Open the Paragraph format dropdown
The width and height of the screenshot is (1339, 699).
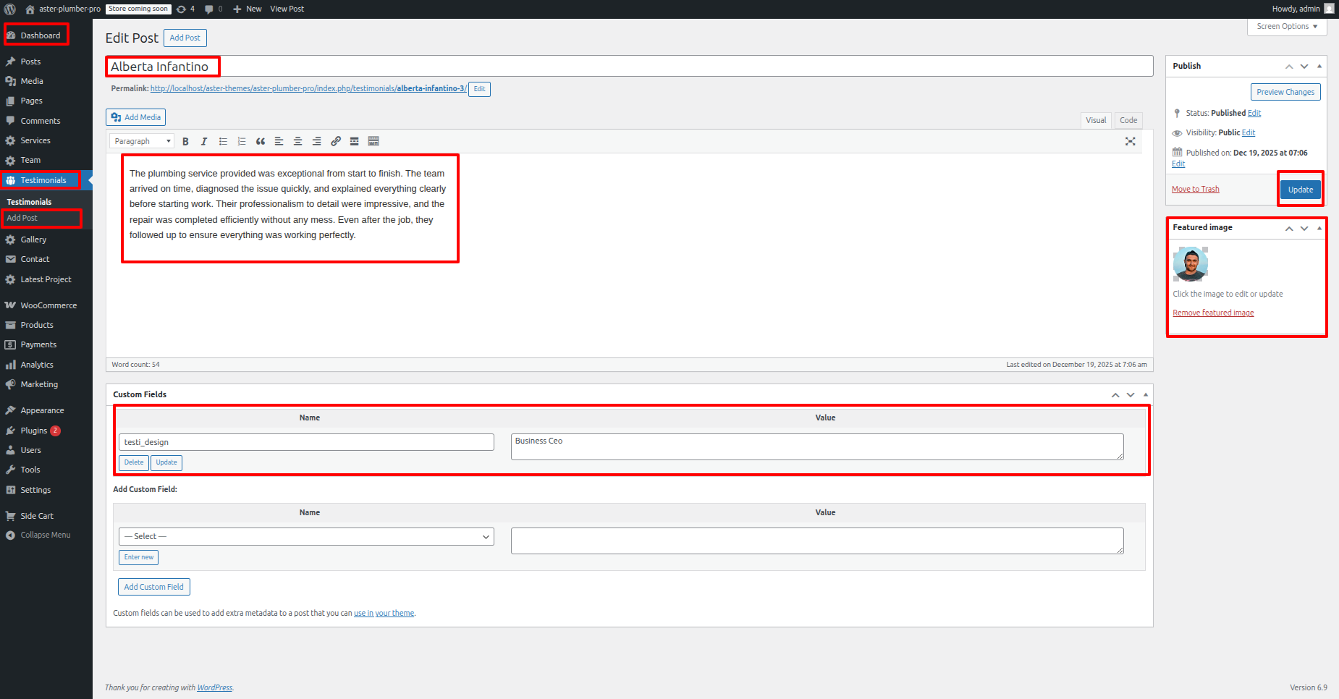142,142
